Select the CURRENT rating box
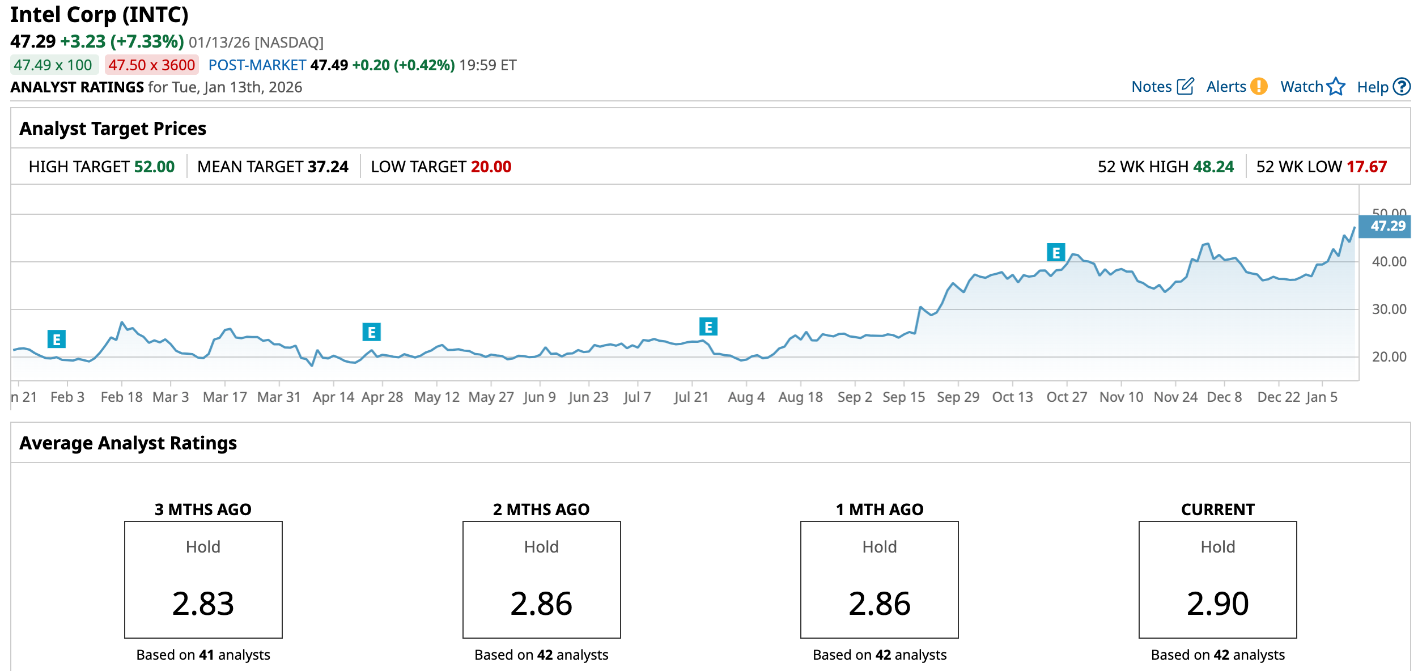This screenshot has height=671, width=1418. pos(1217,579)
